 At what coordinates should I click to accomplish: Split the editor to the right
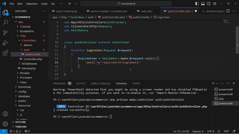(228, 11)
